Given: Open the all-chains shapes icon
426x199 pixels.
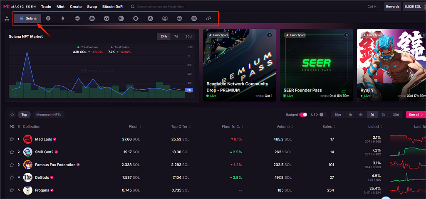Looking at the screenshot, I should [x=7, y=18].
